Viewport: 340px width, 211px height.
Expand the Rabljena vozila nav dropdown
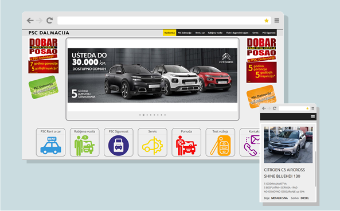click(216, 33)
